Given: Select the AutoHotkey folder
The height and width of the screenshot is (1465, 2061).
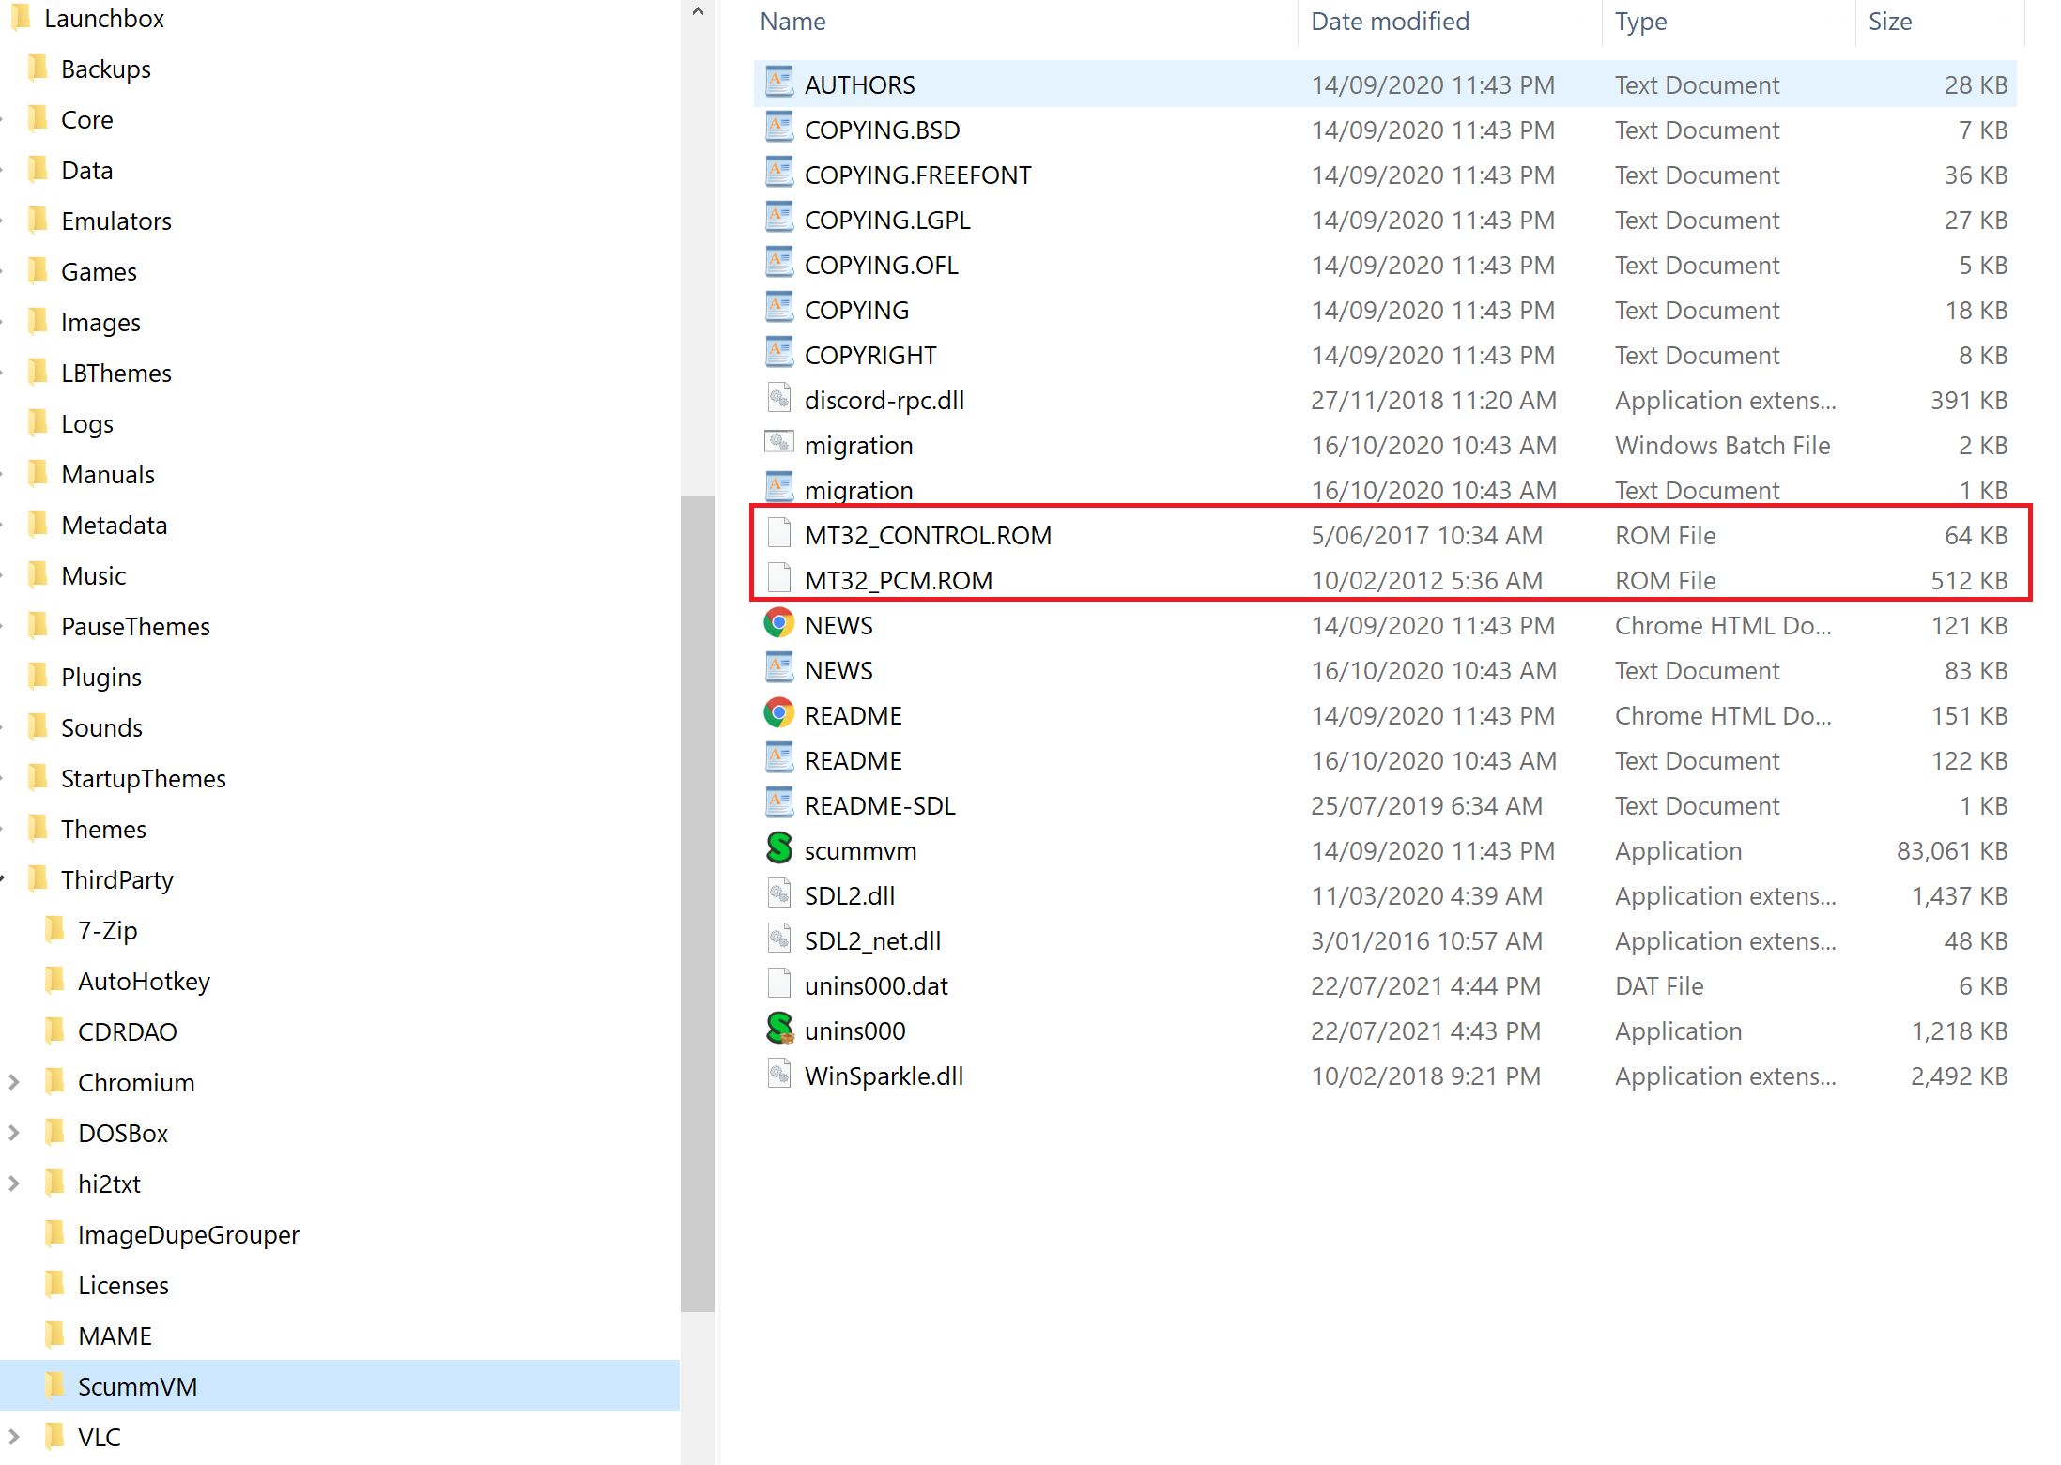Looking at the screenshot, I should [x=144, y=982].
